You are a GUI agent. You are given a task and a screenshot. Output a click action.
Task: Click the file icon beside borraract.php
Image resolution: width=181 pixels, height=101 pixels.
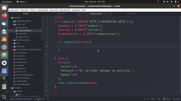coord(14,53)
